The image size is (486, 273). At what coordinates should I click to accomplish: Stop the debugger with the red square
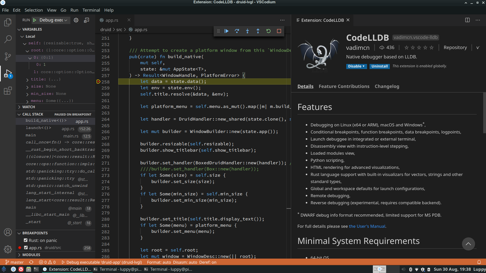coord(279,31)
